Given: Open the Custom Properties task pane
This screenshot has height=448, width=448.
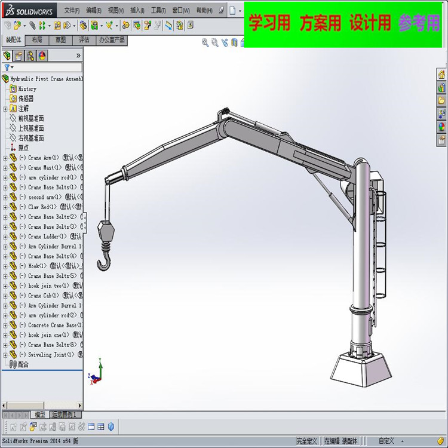Looking at the screenshot, I should (x=441, y=140).
